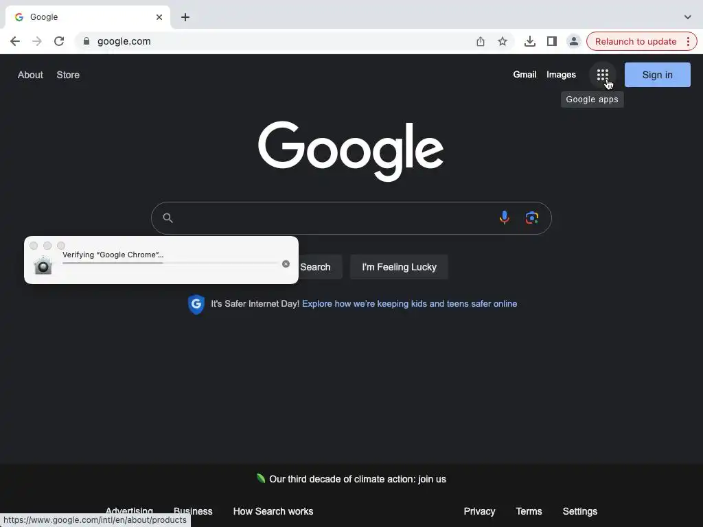The image size is (703, 527).
Task: Toggle the side panel icon
Action: pos(551,41)
